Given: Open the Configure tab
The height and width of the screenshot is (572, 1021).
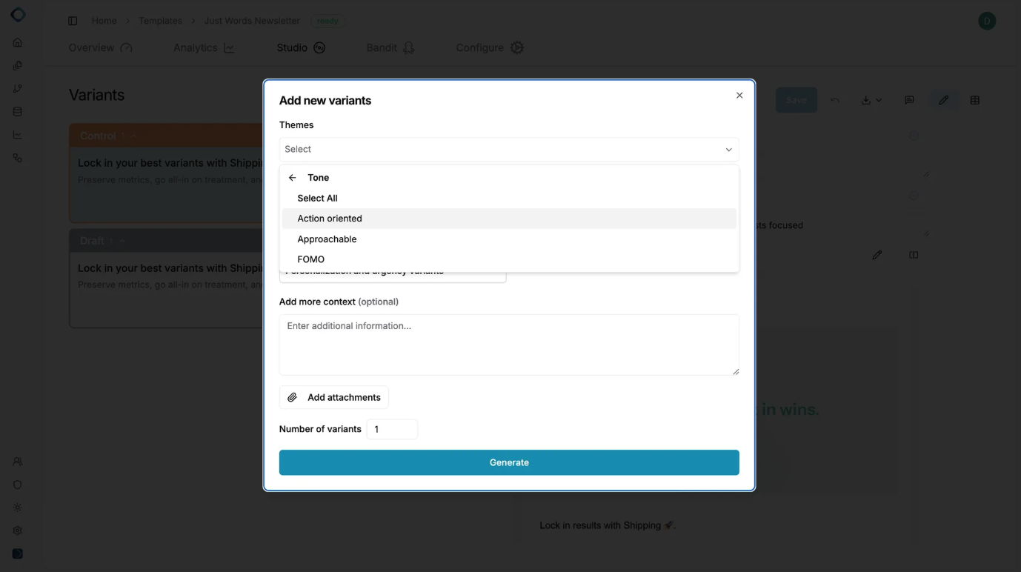Looking at the screenshot, I should (480, 47).
